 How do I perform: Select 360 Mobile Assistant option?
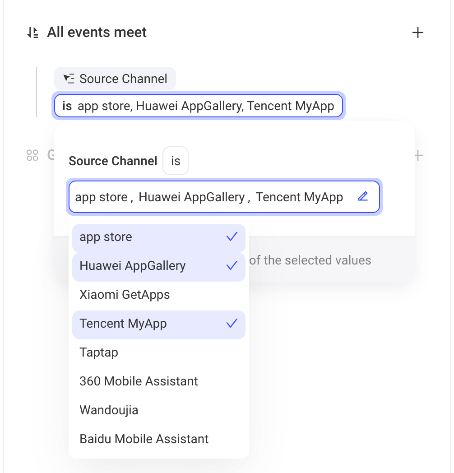pos(159,381)
